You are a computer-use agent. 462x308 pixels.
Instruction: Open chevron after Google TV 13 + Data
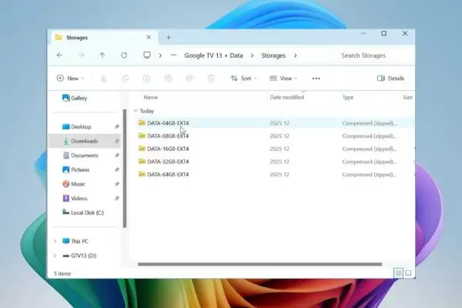coord(252,55)
